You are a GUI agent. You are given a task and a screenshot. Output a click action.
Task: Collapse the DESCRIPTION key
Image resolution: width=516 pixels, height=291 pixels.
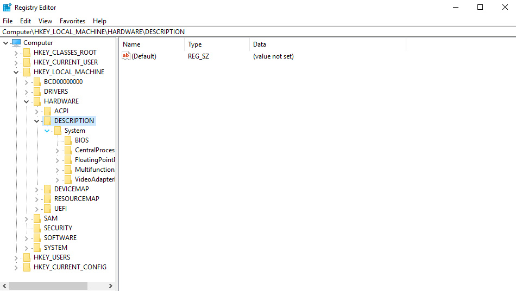[x=36, y=121]
